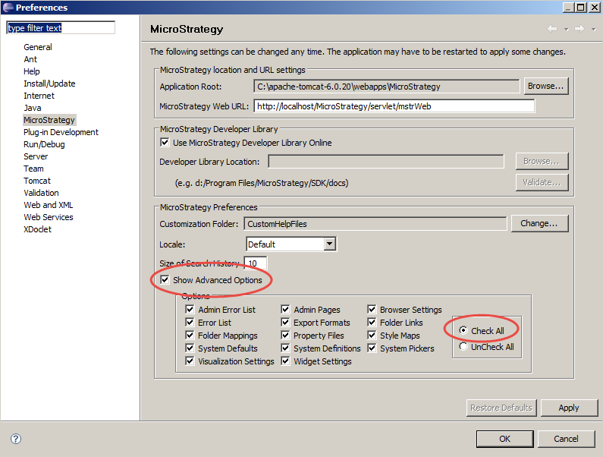This screenshot has width=603, height=457.
Task: Click the back navigation arrow icon
Action: pyautogui.click(x=551, y=29)
